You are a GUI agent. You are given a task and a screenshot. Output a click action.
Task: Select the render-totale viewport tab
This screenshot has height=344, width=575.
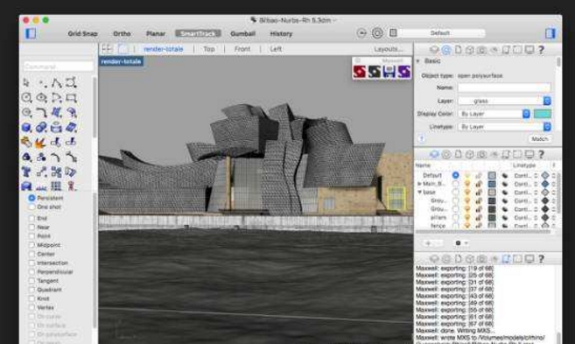163,49
